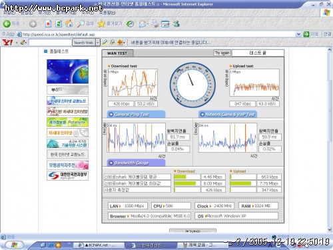Click the Search Web button
This screenshot has width=333, height=250.
(x=83, y=42)
